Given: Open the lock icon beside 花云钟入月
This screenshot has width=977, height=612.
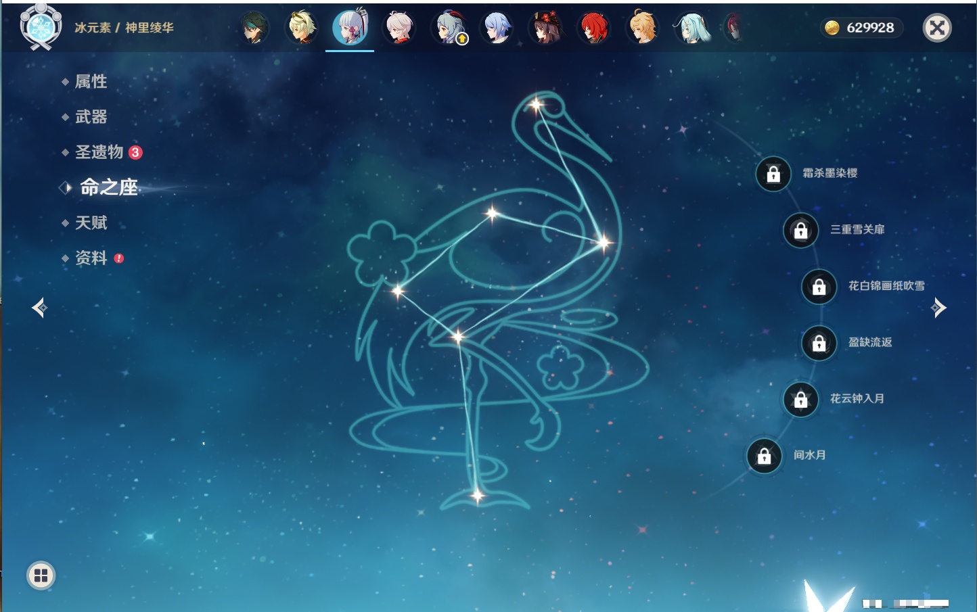Looking at the screenshot, I should pyautogui.click(x=800, y=399).
